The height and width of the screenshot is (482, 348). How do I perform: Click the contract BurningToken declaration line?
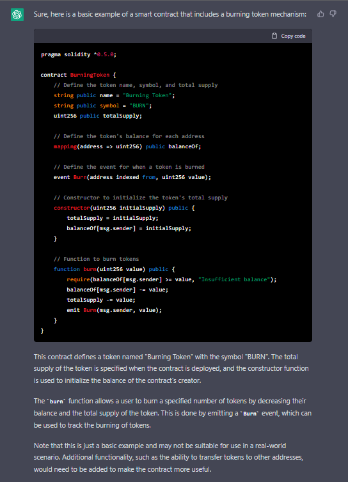pyautogui.click(x=78, y=75)
